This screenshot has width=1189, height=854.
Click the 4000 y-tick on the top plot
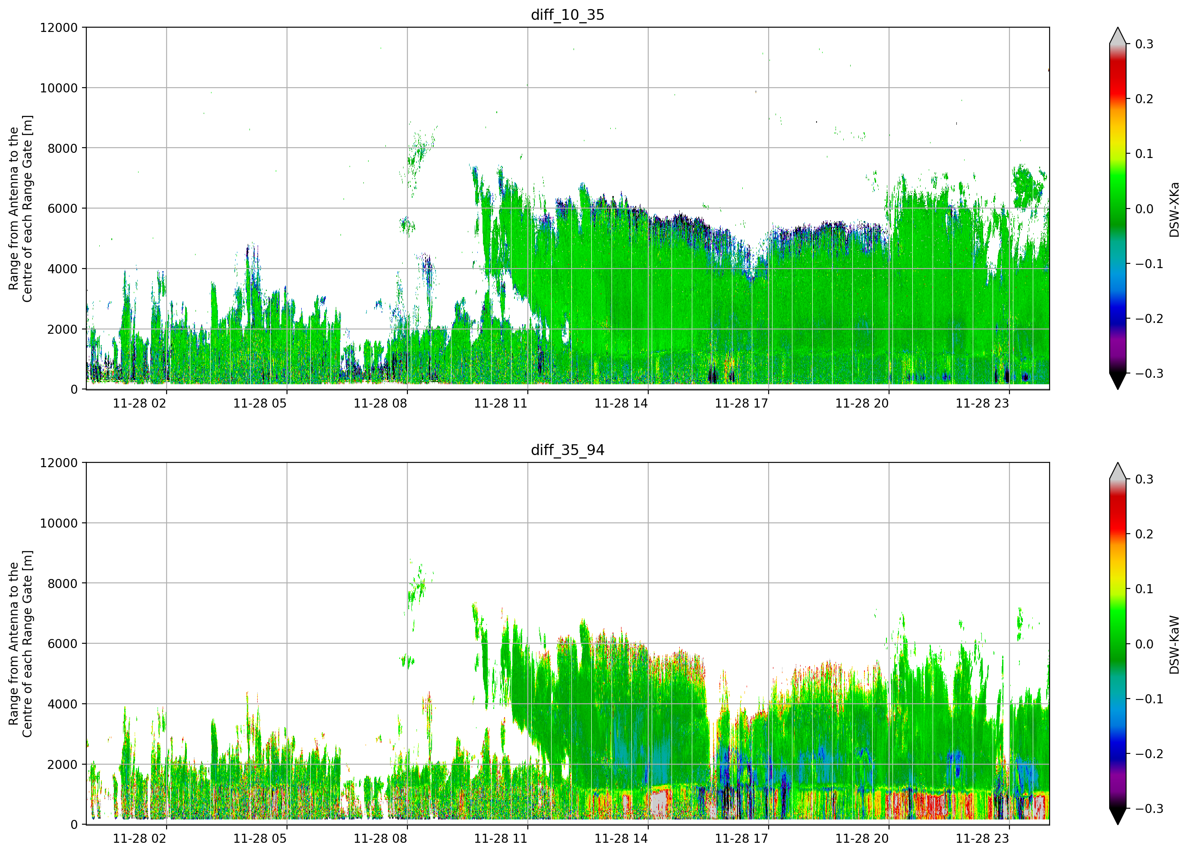click(63, 269)
